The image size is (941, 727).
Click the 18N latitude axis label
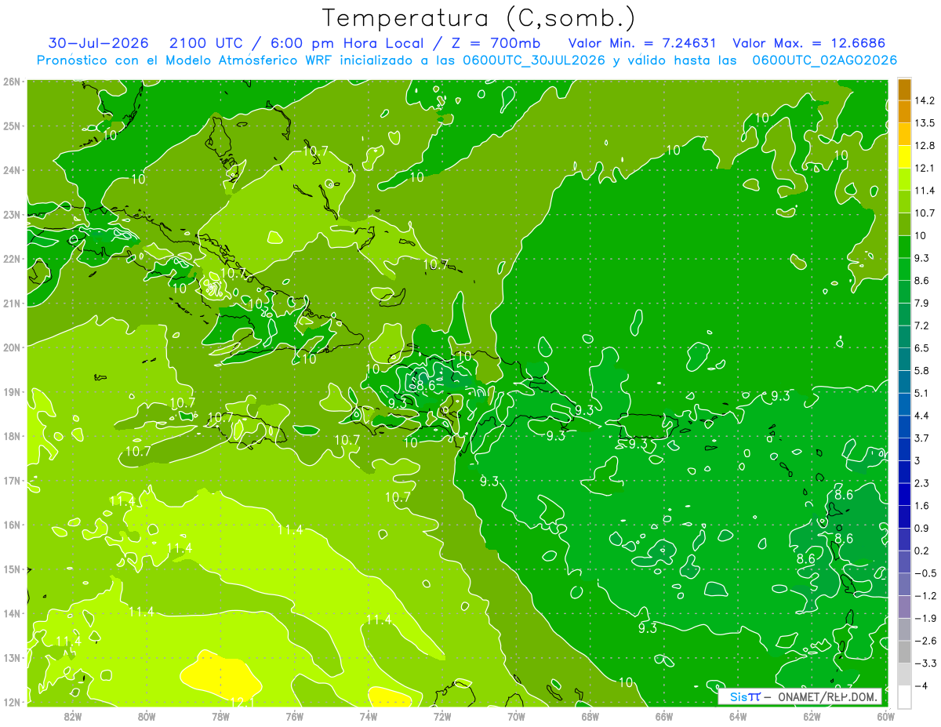coord(12,436)
